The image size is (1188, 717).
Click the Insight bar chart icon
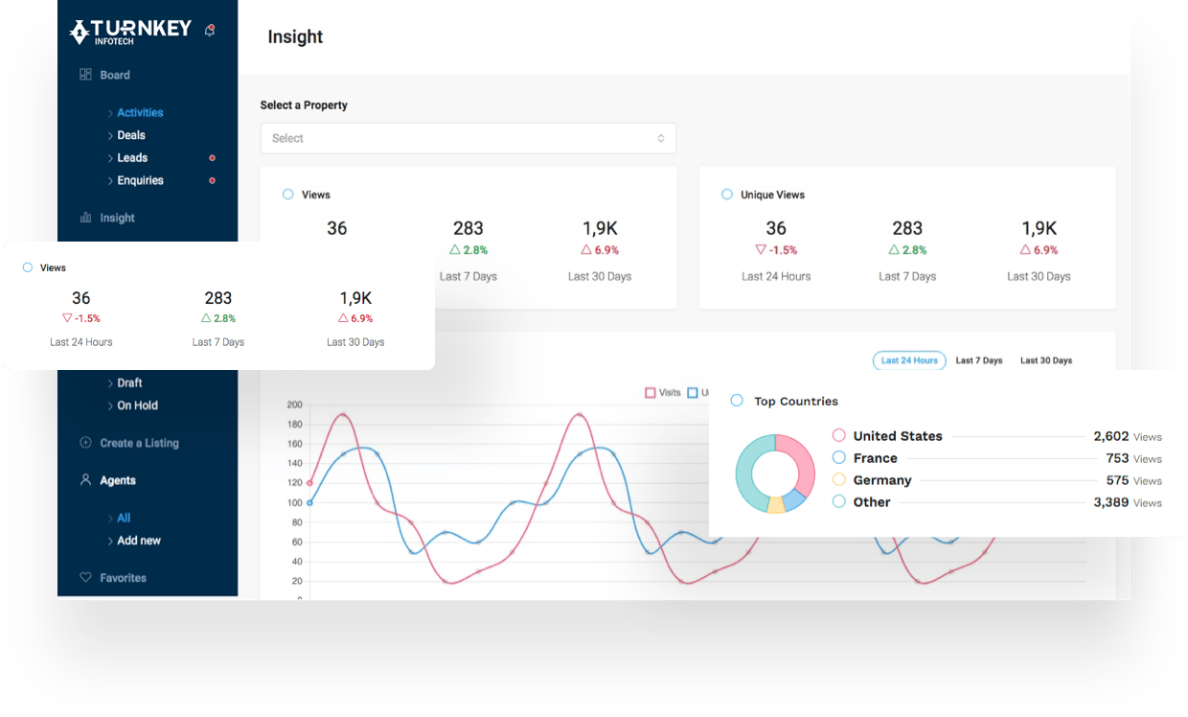pos(85,218)
